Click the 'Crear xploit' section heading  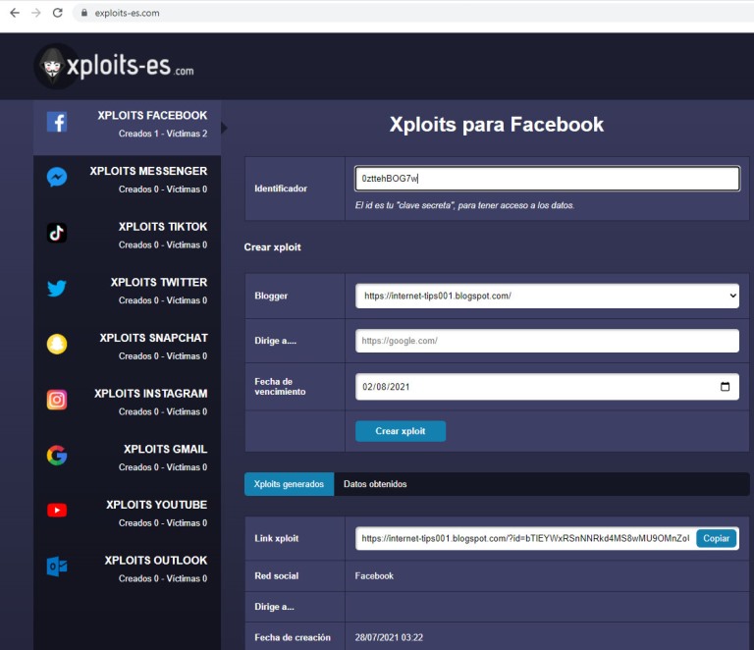272,247
